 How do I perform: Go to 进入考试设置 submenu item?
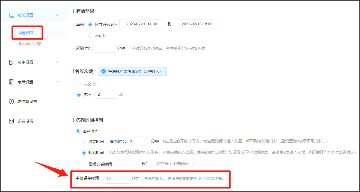[x=29, y=44]
